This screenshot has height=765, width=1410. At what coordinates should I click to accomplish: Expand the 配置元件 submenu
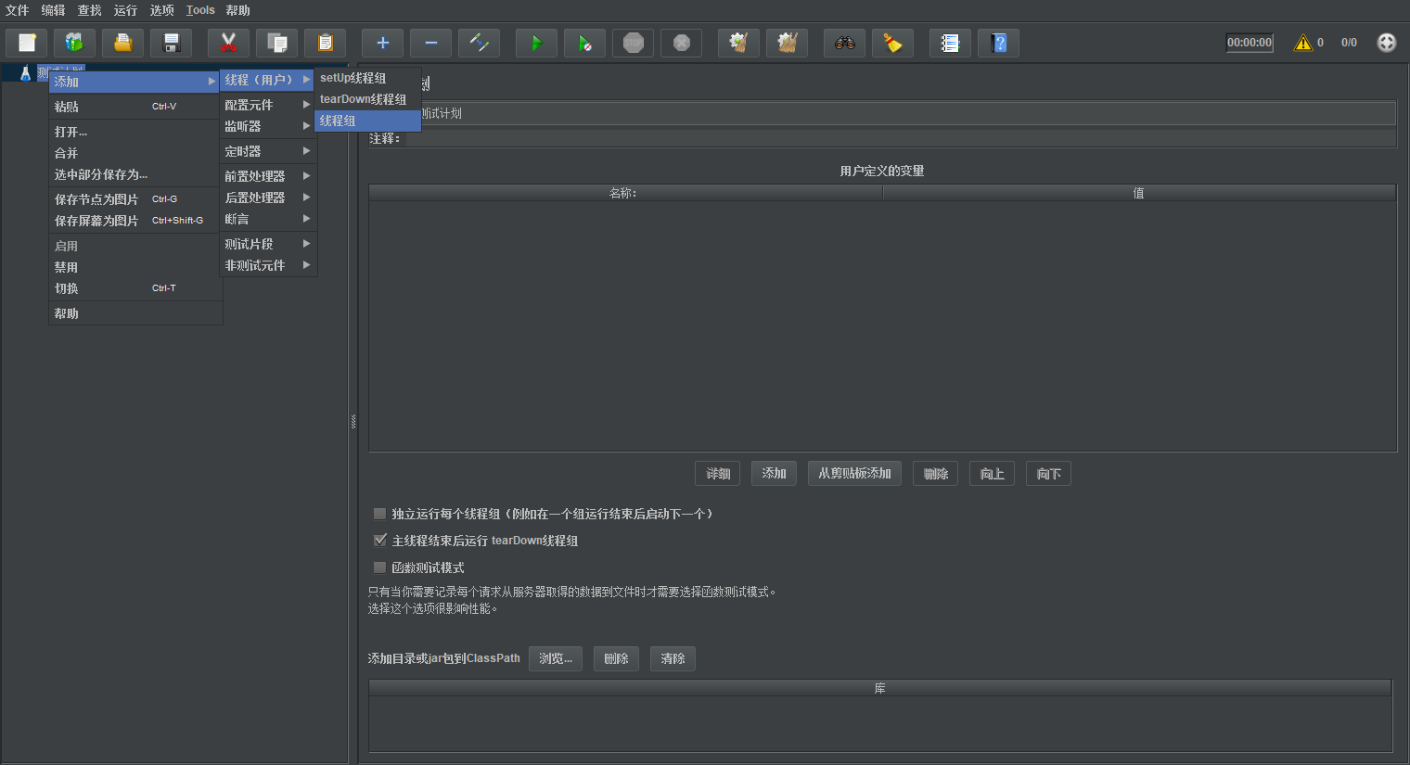coord(268,105)
